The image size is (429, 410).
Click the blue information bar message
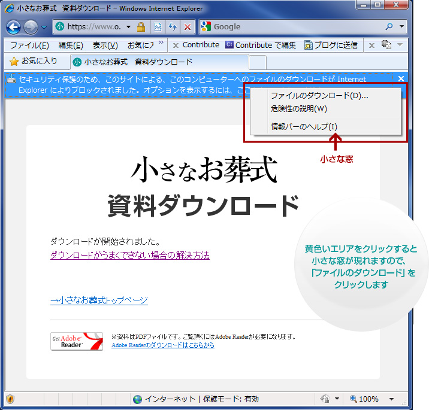point(199,85)
